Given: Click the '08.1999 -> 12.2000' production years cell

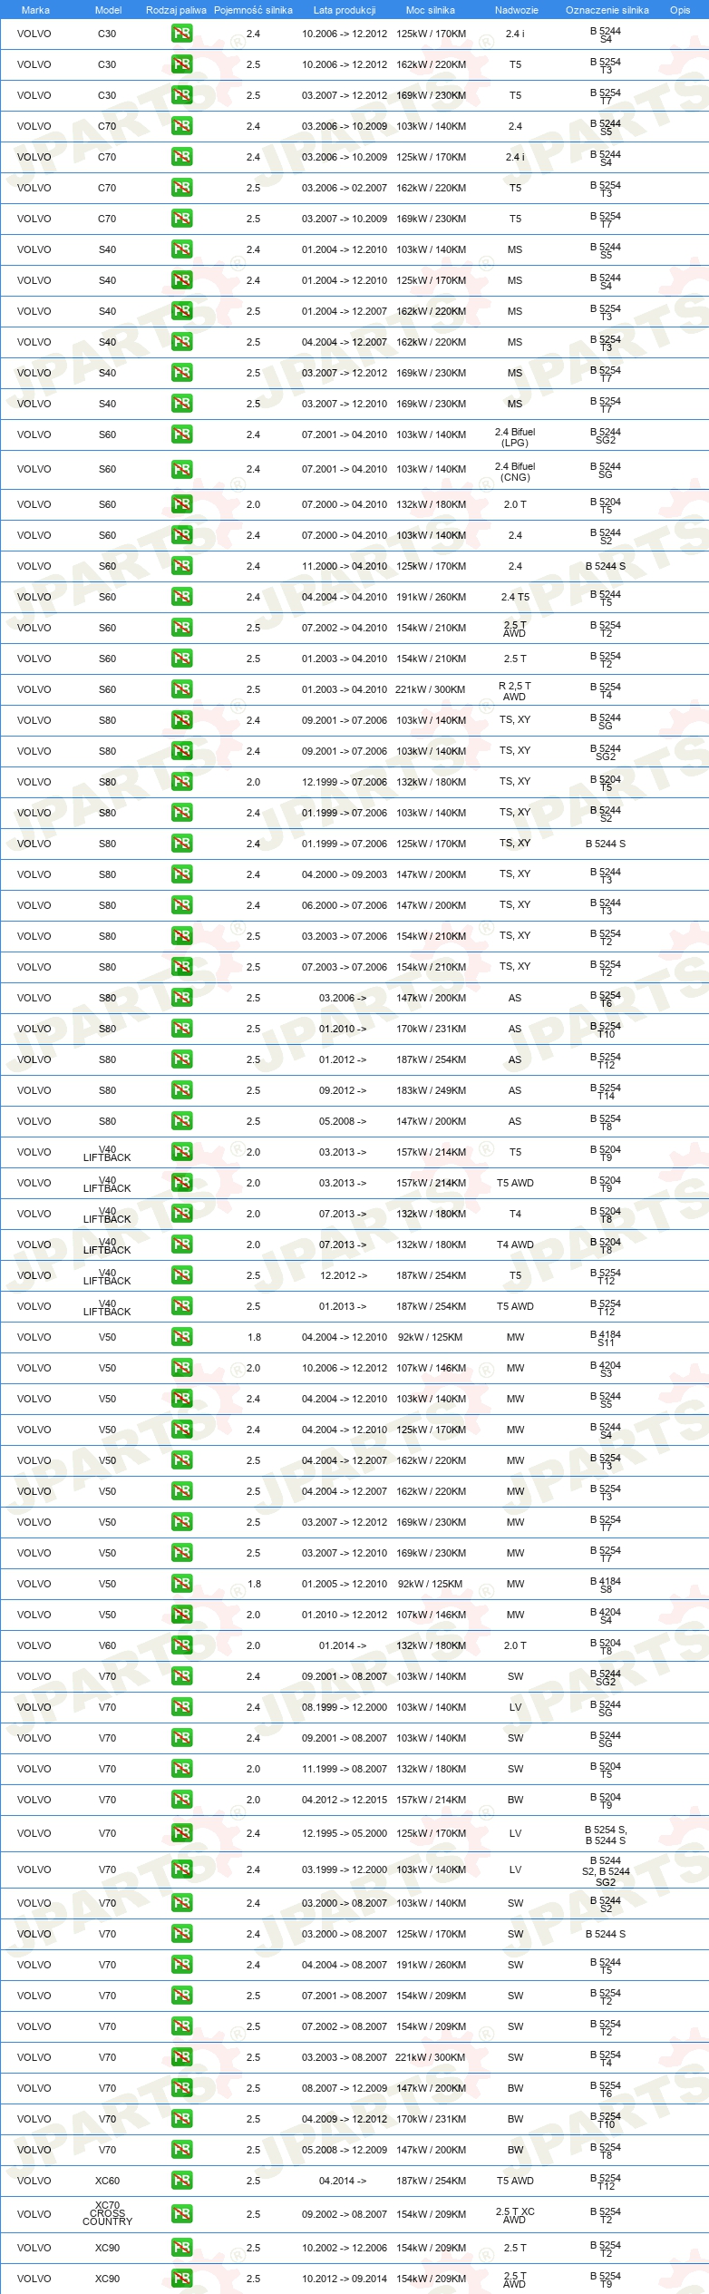Looking at the screenshot, I should (x=345, y=1707).
